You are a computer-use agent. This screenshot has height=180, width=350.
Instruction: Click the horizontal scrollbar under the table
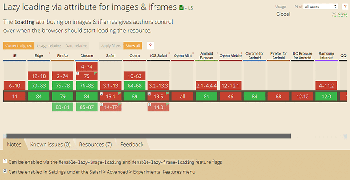(x=148, y=136)
